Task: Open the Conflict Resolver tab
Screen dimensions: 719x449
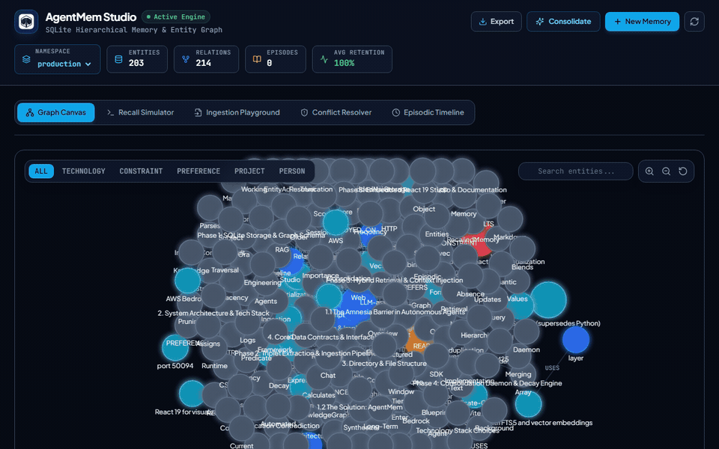Action: pos(336,113)
